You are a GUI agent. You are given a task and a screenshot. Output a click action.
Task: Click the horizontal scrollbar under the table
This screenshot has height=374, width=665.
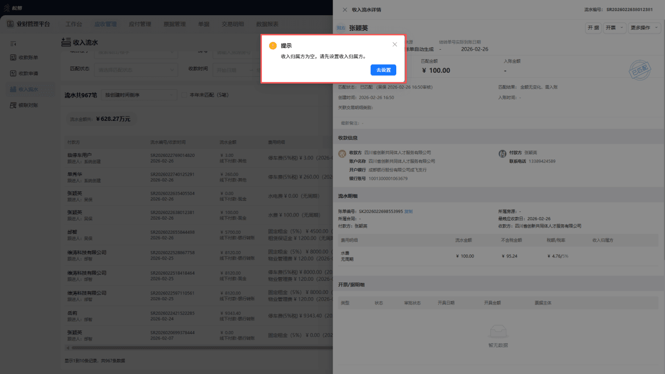[199, 348]
